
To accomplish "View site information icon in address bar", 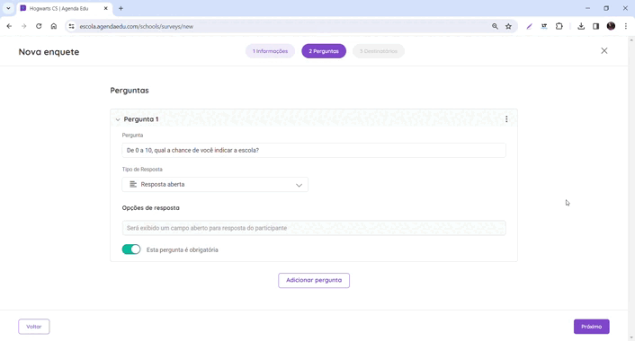I will click(72, 26).
